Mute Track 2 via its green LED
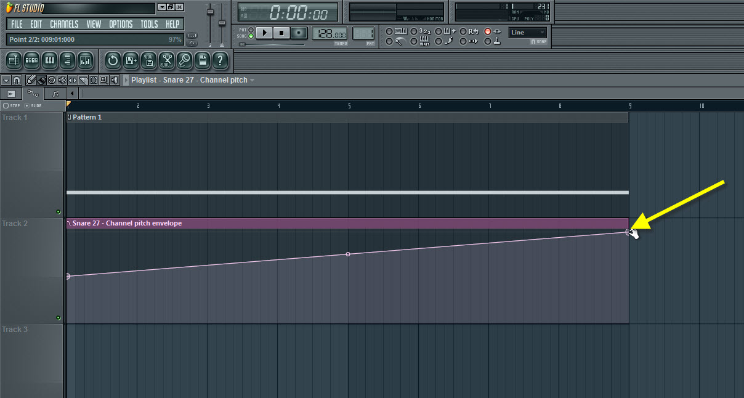 click(59, 318)
